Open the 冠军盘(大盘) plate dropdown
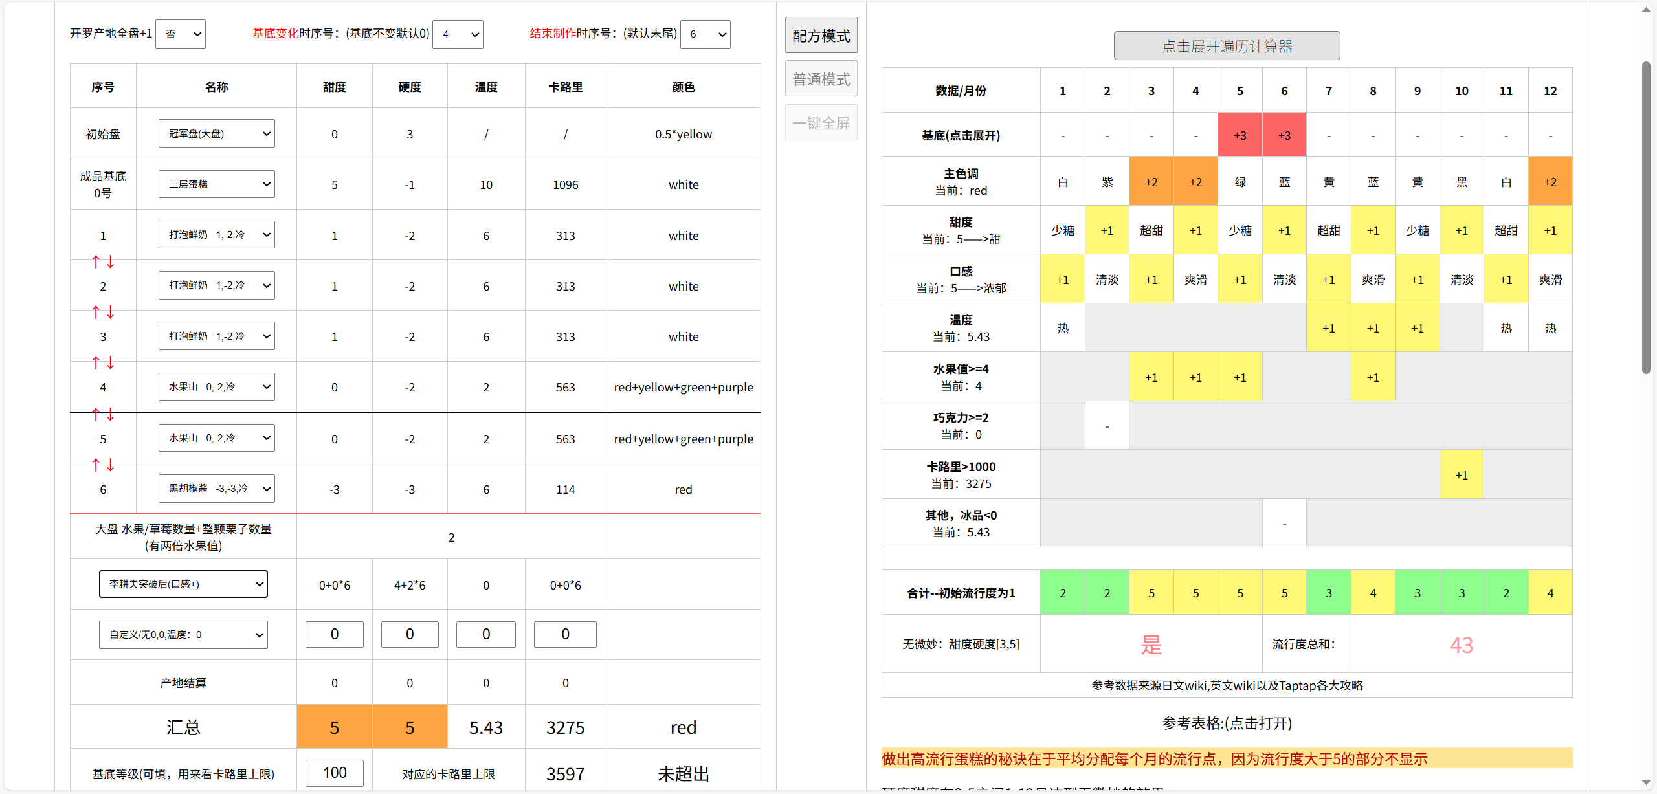The width and height of the screenshot is (1657, 794). click(x=216, y=133)
